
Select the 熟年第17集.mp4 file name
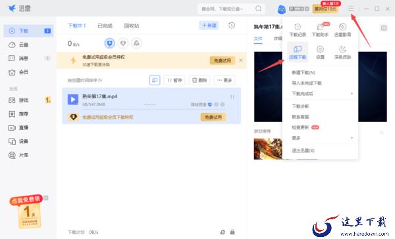pos(99,97)
